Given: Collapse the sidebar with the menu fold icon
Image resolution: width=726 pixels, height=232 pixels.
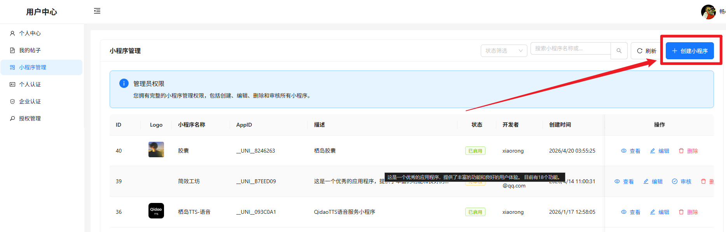Looking at the screenshot, I should click(97, 11).
